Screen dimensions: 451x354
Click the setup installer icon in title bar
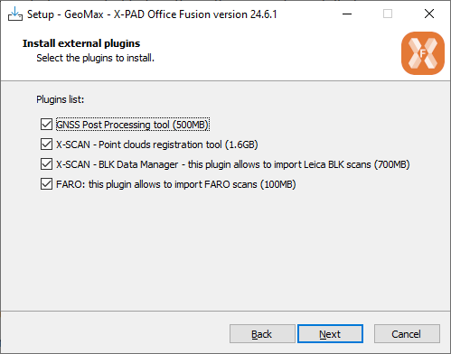(15, 14)
